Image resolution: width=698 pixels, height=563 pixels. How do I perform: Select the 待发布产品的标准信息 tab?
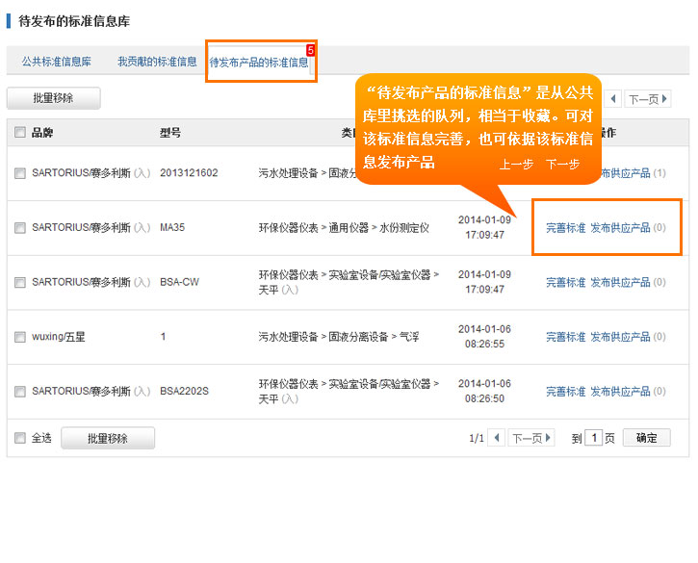[259, 63]
